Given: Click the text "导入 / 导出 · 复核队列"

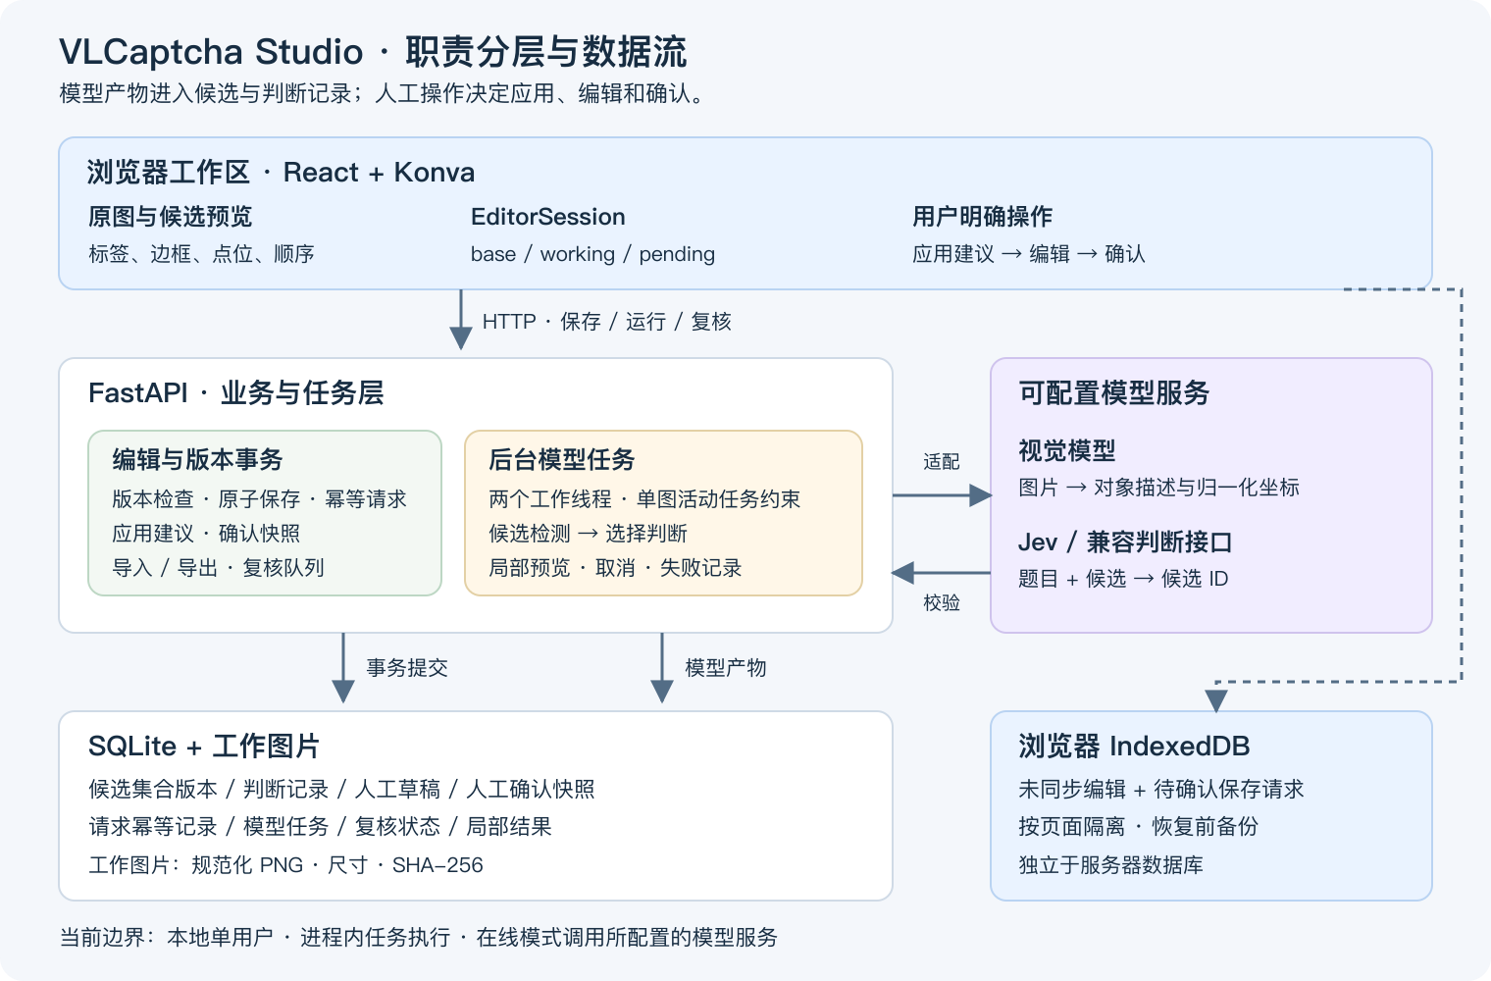Looking at the screenshot, I should coord(218,568).
